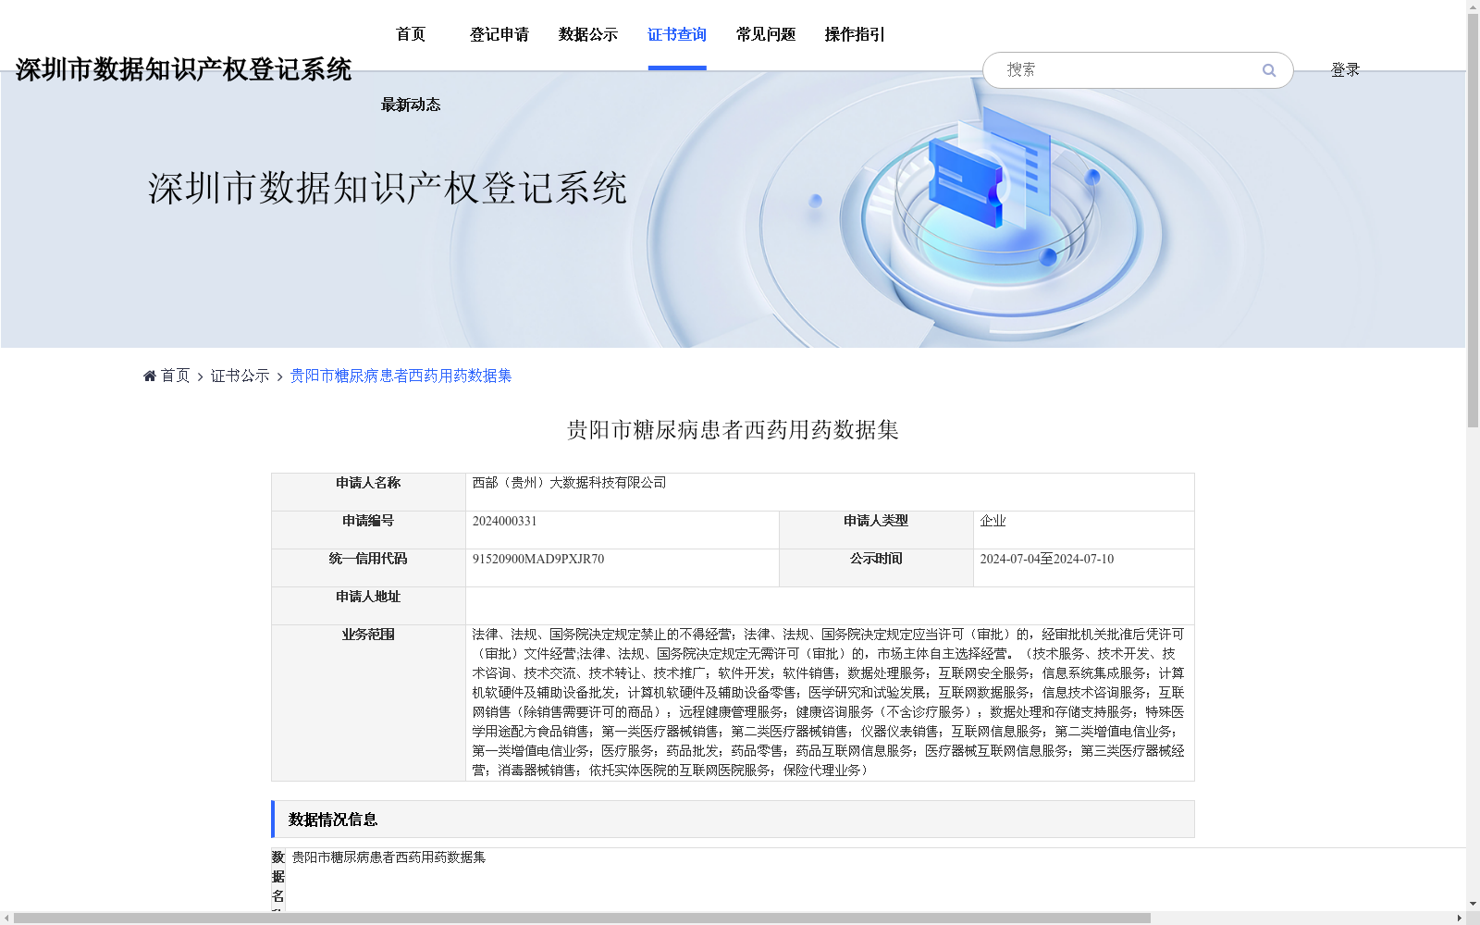
Task: Click the 公示时间 label cell
Action: [x=876, y=568]
